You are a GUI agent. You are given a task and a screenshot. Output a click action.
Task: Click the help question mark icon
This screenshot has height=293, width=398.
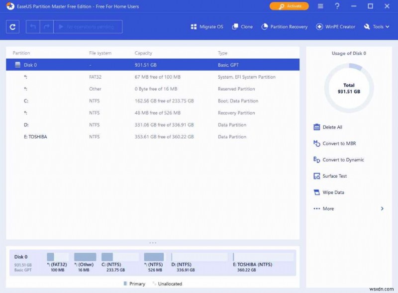[337, 6]
